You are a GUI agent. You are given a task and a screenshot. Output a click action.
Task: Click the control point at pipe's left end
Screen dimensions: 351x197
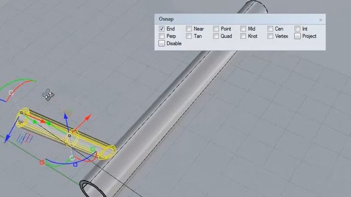point(21,113)
